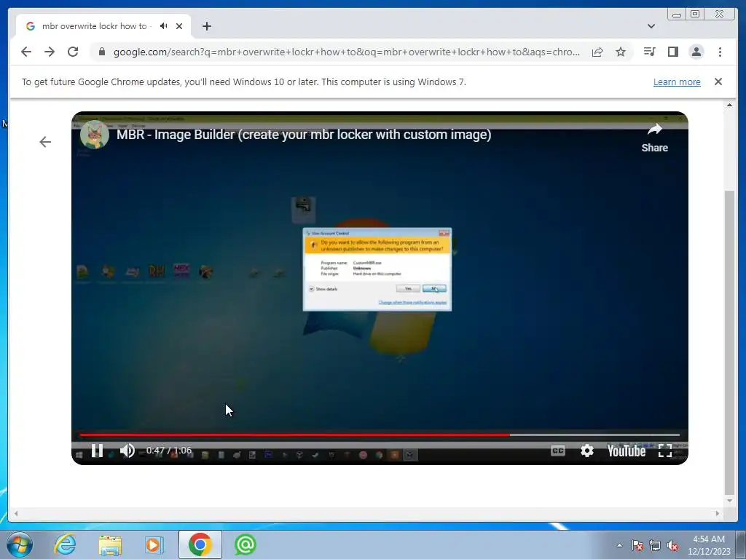Click the horizontal scroll right arrow
This screenshot has width=746, height=559.
(x=718, y=513)
